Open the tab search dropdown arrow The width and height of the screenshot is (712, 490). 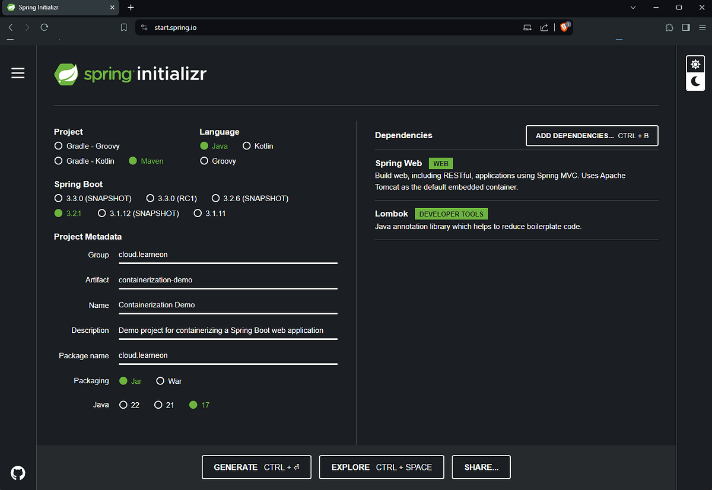tap(633, 8)
